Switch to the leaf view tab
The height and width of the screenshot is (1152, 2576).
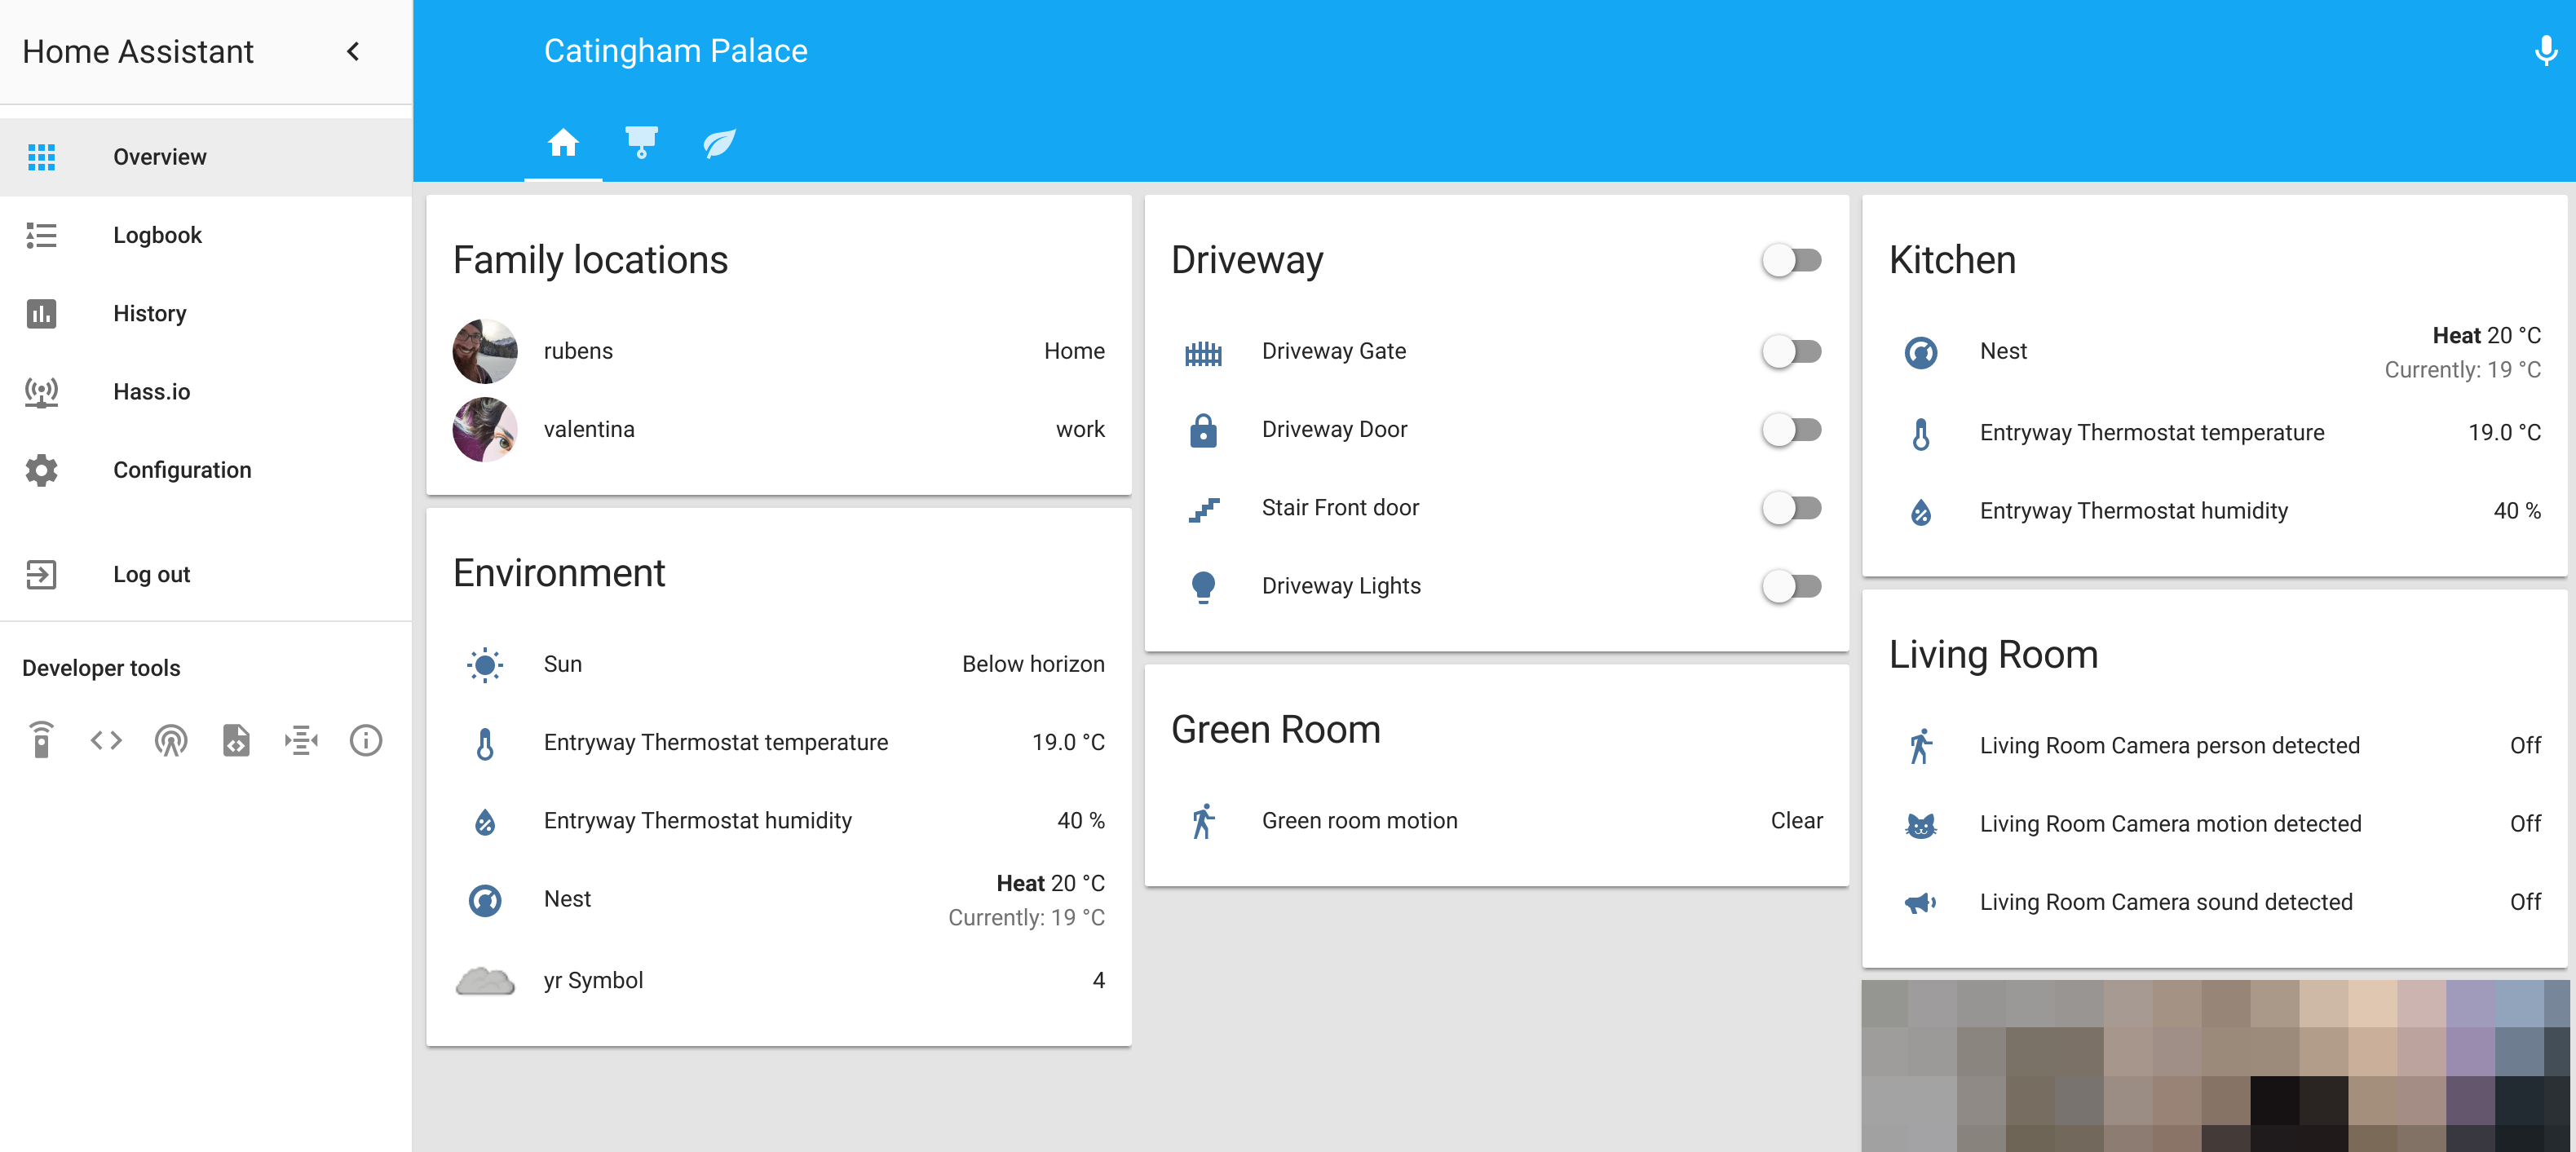719,143
